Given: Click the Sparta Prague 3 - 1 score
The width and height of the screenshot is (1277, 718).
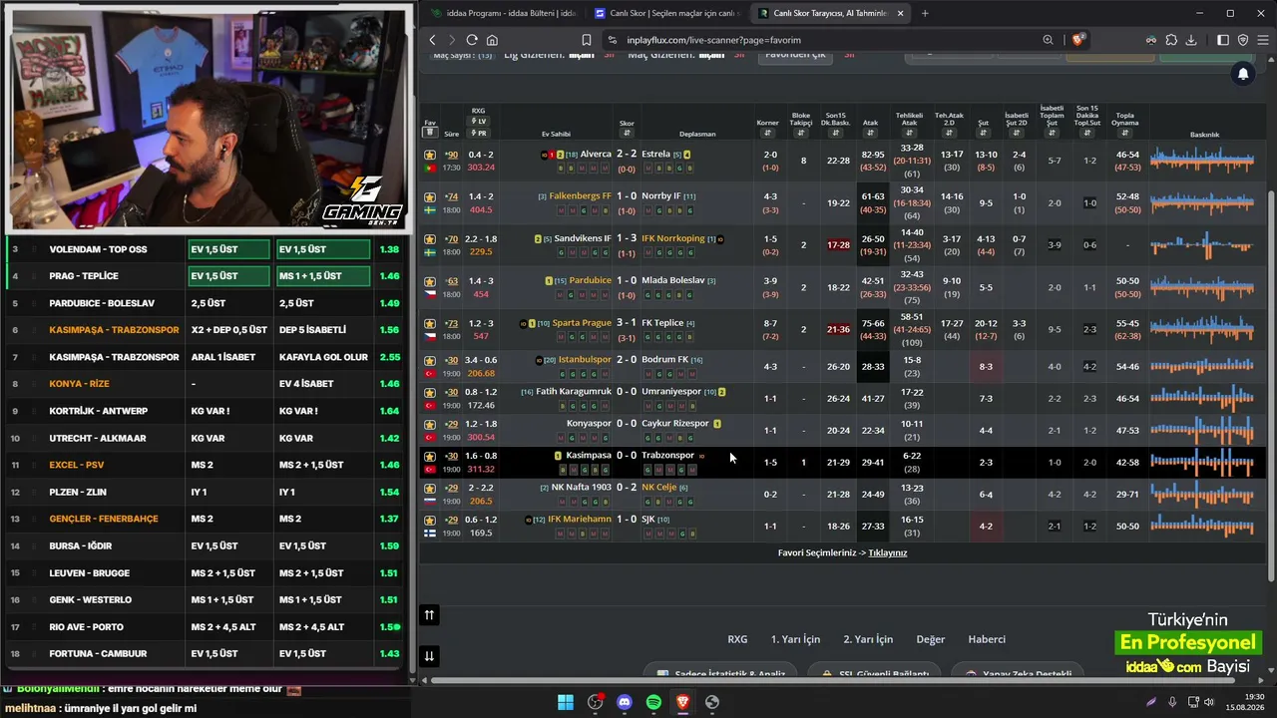Looking at the screenshot, I should (x=627, y=323).
